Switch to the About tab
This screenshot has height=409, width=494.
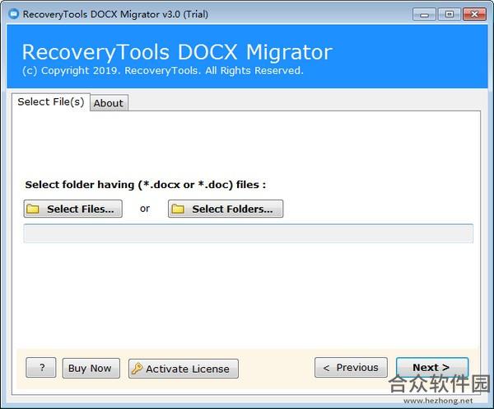(109, 103)
